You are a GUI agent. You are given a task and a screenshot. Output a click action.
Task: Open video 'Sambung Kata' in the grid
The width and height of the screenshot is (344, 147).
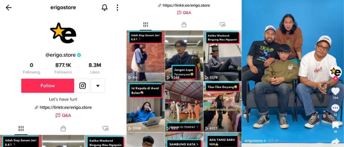184,140
